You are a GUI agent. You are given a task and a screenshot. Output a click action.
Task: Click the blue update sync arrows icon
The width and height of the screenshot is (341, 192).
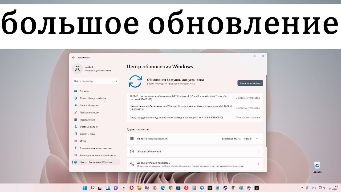(135, 81)
